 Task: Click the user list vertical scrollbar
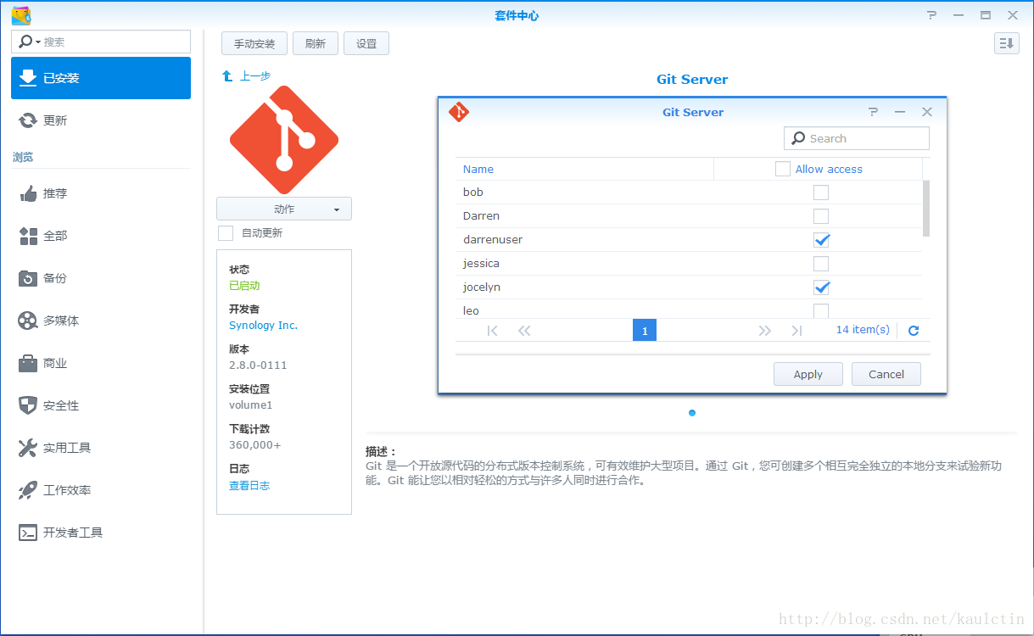(x=926, y=209)
